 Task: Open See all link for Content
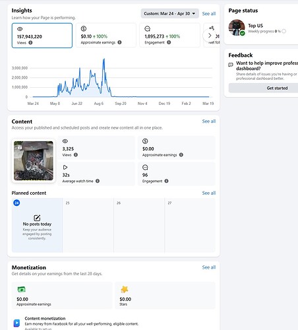click(x=209, y=121)
